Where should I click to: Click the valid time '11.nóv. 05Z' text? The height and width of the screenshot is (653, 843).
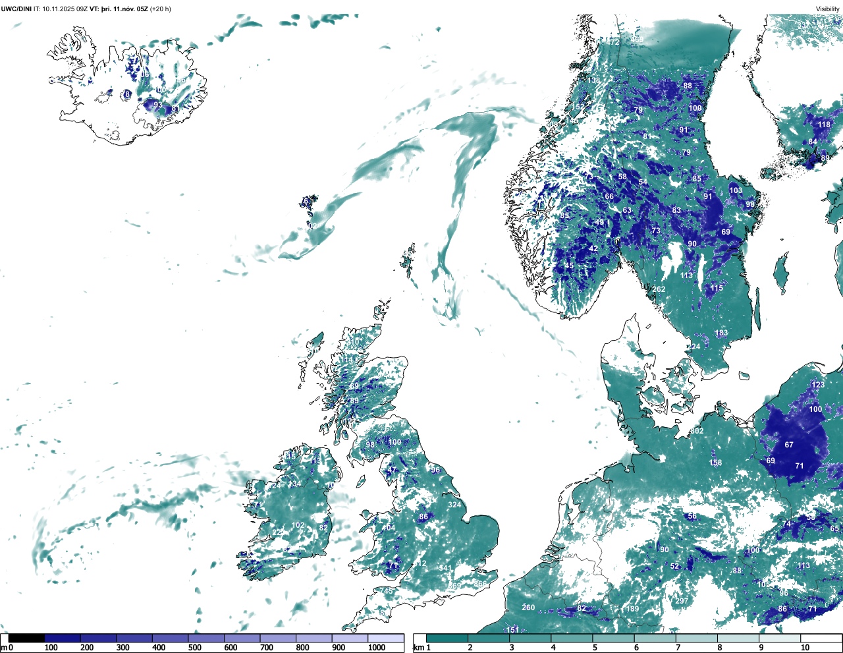131,9
